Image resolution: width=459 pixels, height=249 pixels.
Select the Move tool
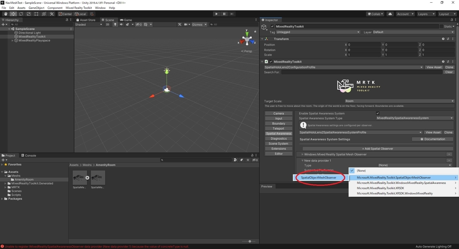[x=13, y=14]
